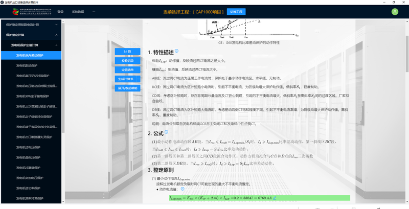Click the diagram caption GE: G60发电机比率差动保护

(x=249, y=42)
